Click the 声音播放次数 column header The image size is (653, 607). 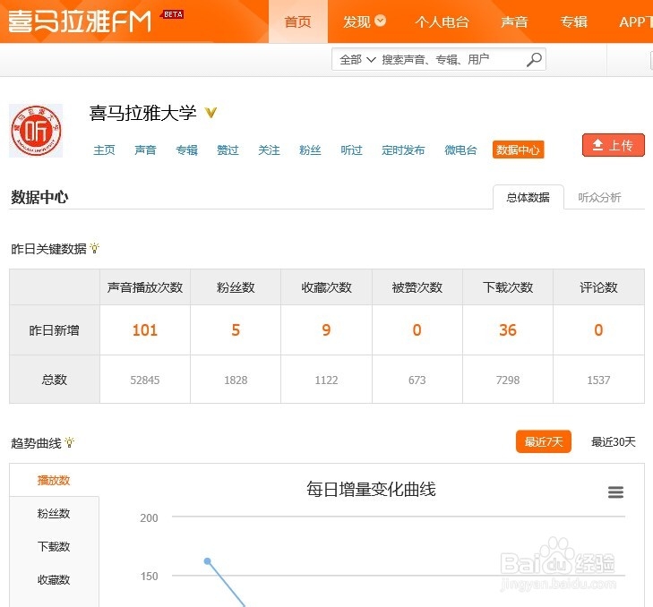pos(145,287)
